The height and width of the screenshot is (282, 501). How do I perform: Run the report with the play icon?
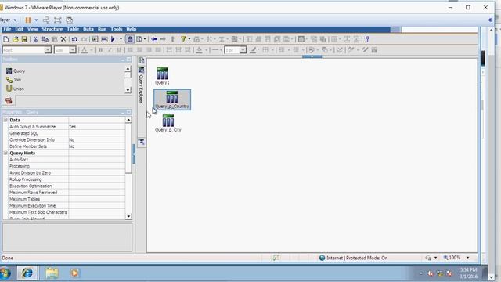(x=113, y=39)
